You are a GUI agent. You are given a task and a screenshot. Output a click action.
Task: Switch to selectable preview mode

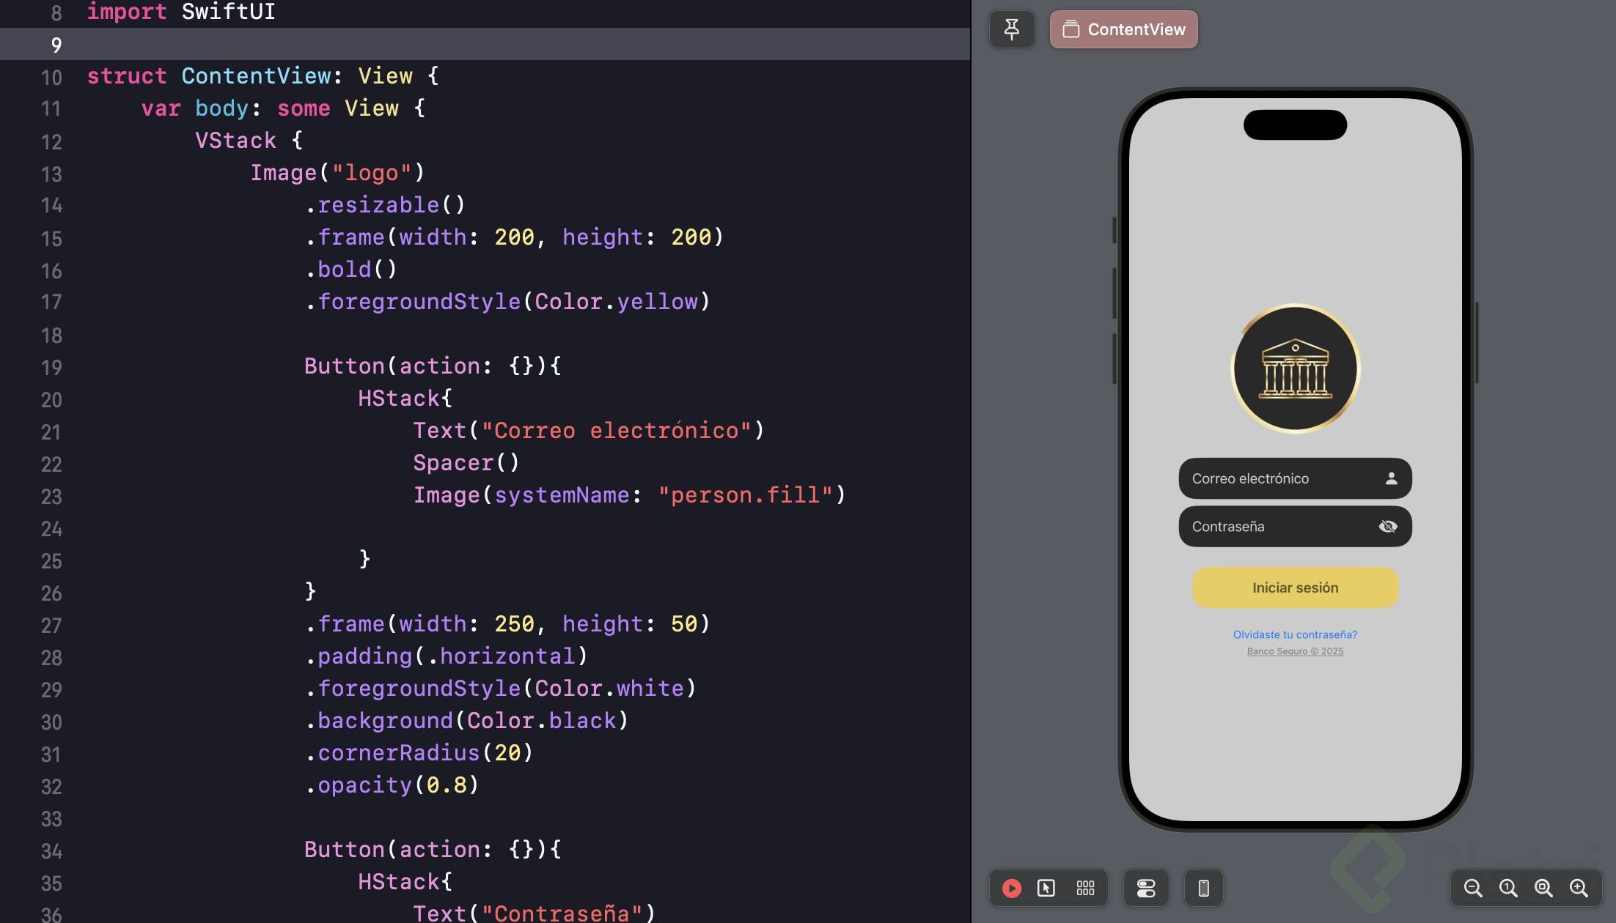[x=1046, y=888]
